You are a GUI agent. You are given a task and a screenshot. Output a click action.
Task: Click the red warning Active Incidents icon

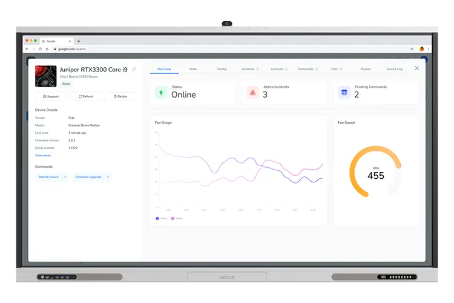click(x=253, y=93)
